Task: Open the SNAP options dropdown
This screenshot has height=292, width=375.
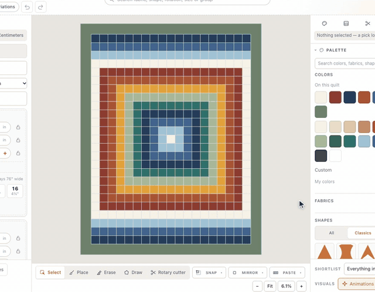Action: pyautogui.click(x=209, y=273)
